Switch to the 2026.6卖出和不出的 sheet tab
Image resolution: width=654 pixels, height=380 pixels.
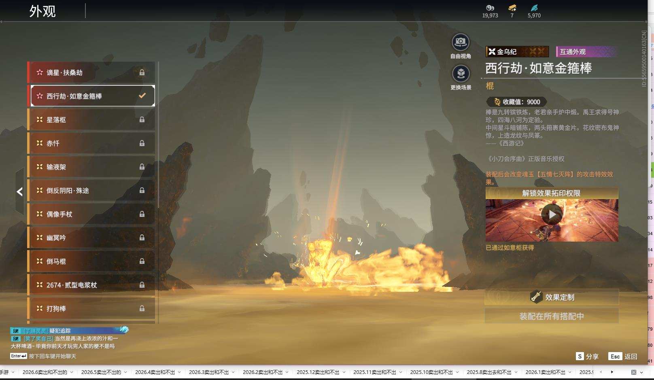45,372
